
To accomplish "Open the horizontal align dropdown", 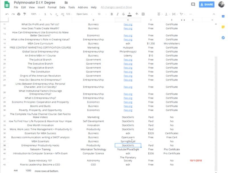I will pyautogui.click(x=160, y=14).
